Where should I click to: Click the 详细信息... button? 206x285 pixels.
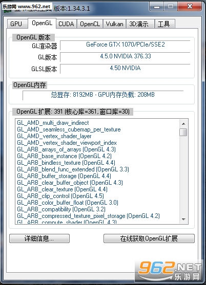point(39,238)
